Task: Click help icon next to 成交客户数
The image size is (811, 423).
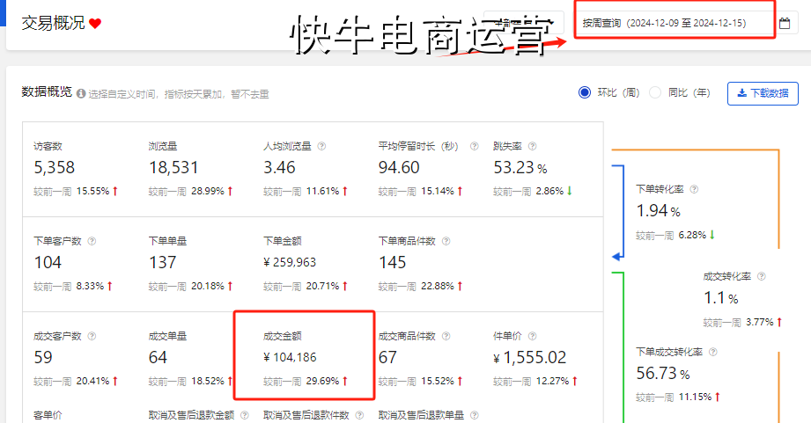Action: pos(92,336)
